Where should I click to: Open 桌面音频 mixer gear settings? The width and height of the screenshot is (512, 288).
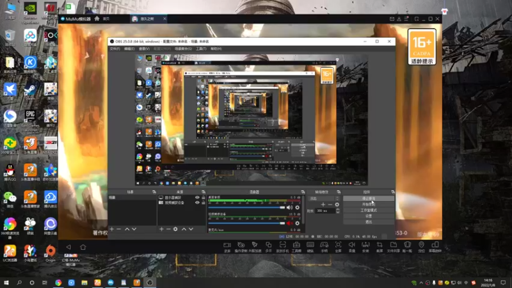click(297, 207)
